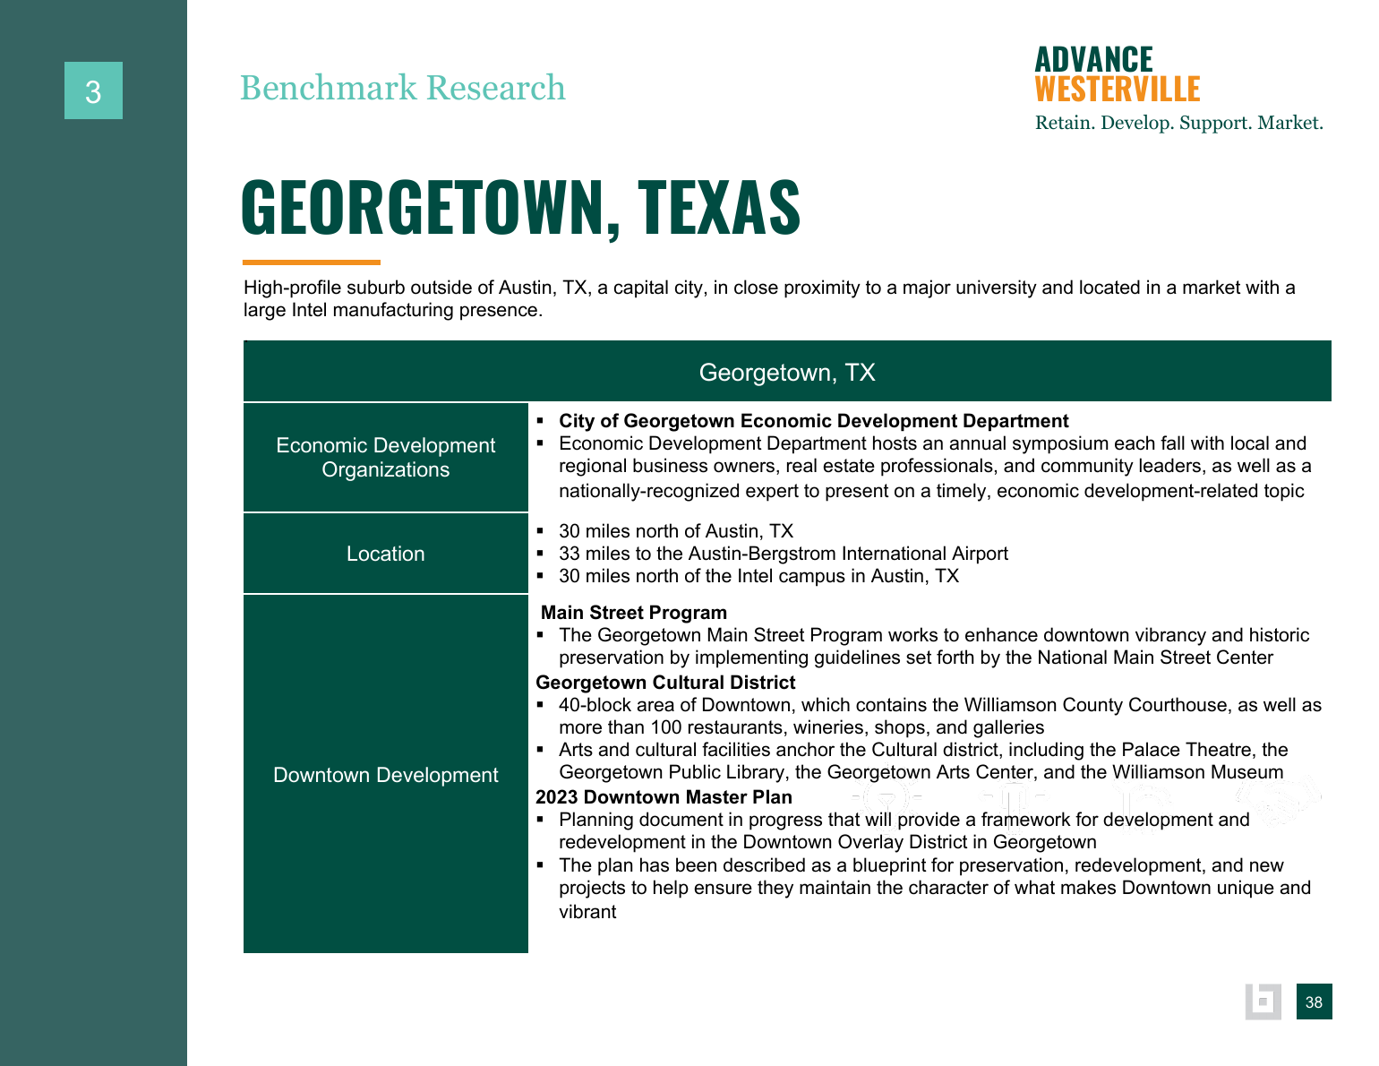Image resolution: width=1379 pixels, height=1066 pixels.
Task: Click the tagline Retain. Develop. Support. Market.
Action: (x=1178, y=123)
